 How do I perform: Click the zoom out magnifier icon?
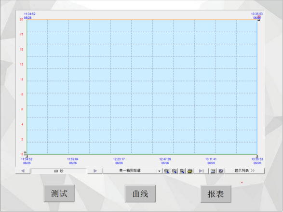click(x=174, y=171)
